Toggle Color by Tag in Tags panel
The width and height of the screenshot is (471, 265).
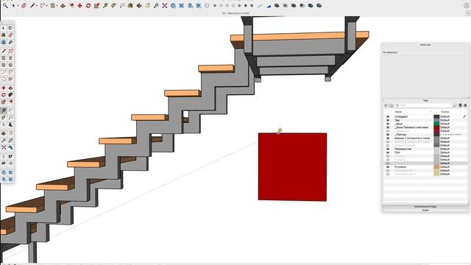pos(460,105)
